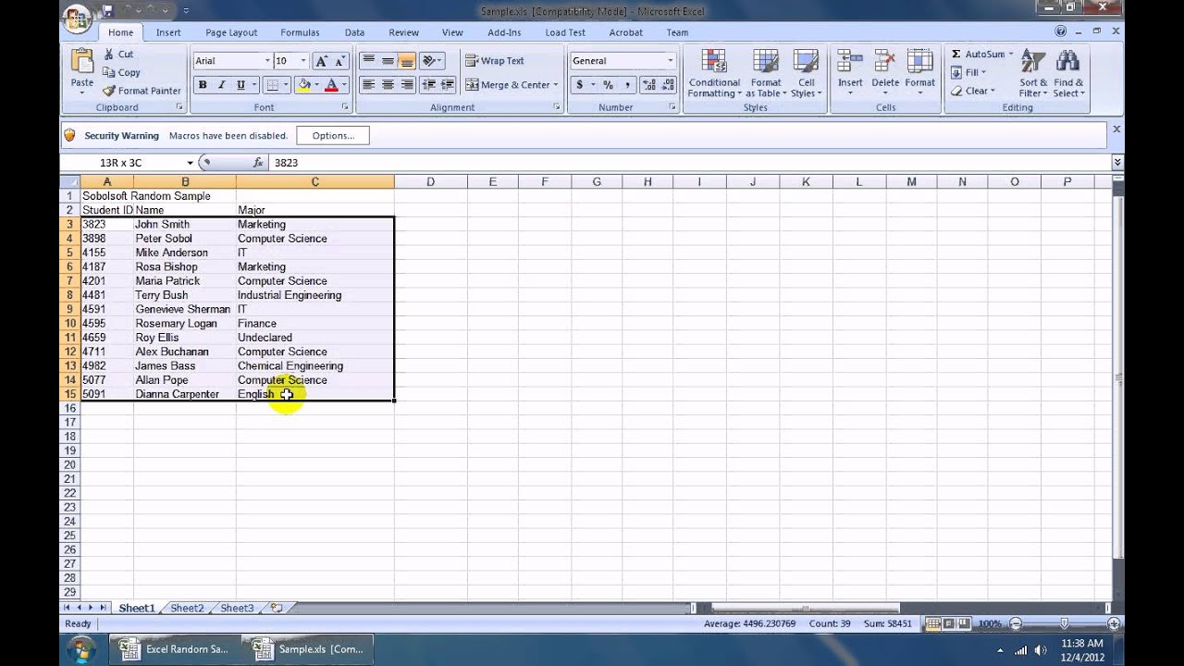Open the font size dropdown

[303, 61]
